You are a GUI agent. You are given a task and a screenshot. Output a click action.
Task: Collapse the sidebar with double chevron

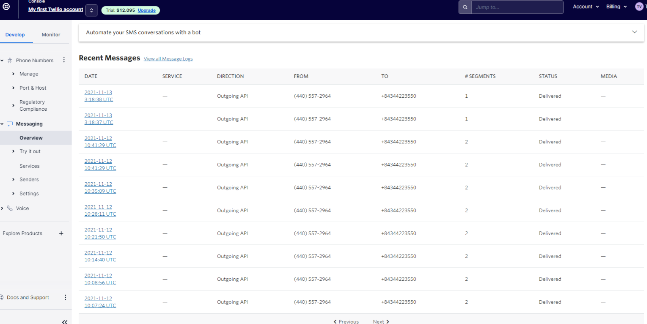(x=65, y=322)
